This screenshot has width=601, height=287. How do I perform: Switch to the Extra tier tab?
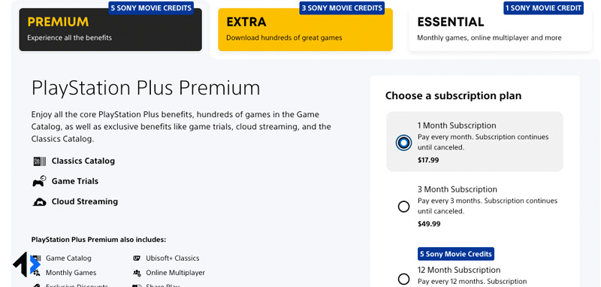[305, 29]
